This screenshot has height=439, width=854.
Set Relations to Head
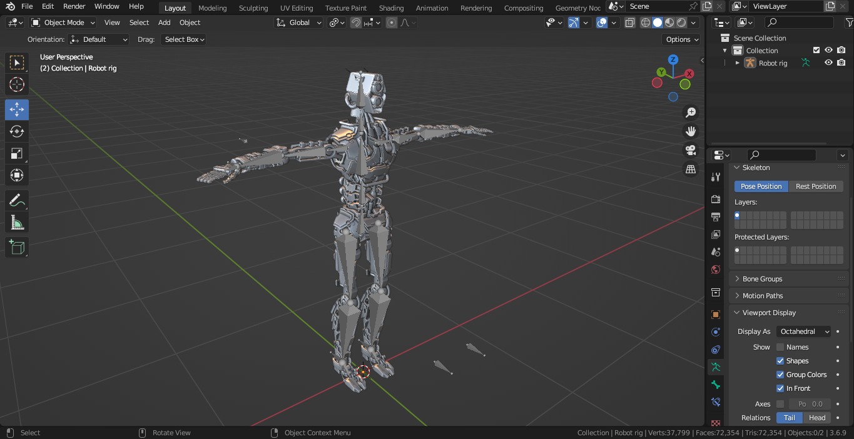tap(817, 418)
